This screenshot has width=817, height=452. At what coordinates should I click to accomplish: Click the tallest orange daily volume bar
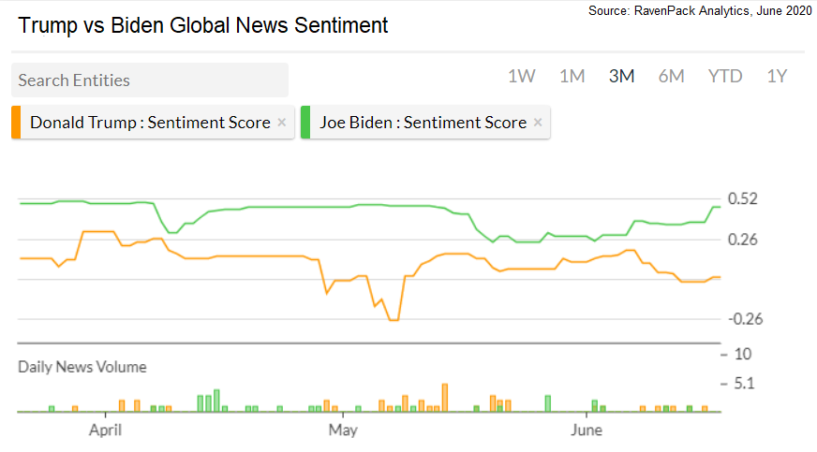tap(445, 398)
